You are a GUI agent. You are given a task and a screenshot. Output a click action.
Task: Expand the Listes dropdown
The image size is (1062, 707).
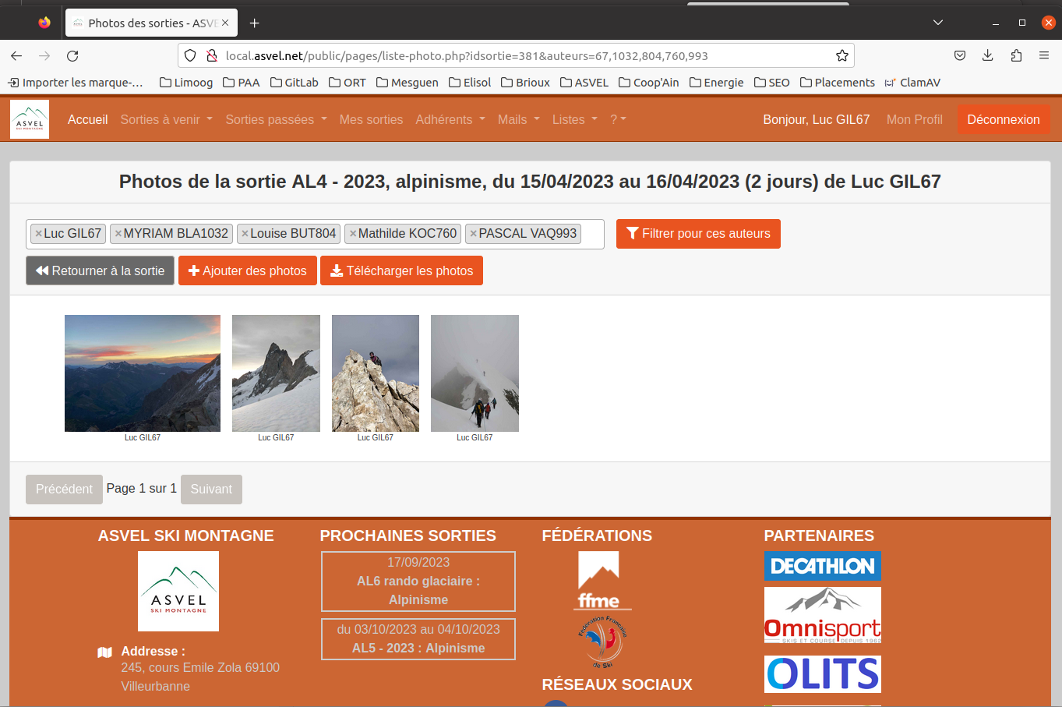click(x=574, y=119)
